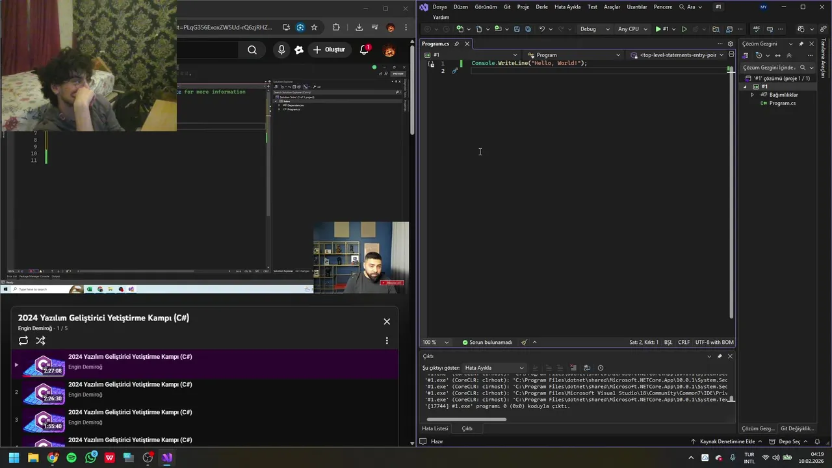
Task: Play third playlist video 1:55:40 thumbnail
Action: (44, 422)
